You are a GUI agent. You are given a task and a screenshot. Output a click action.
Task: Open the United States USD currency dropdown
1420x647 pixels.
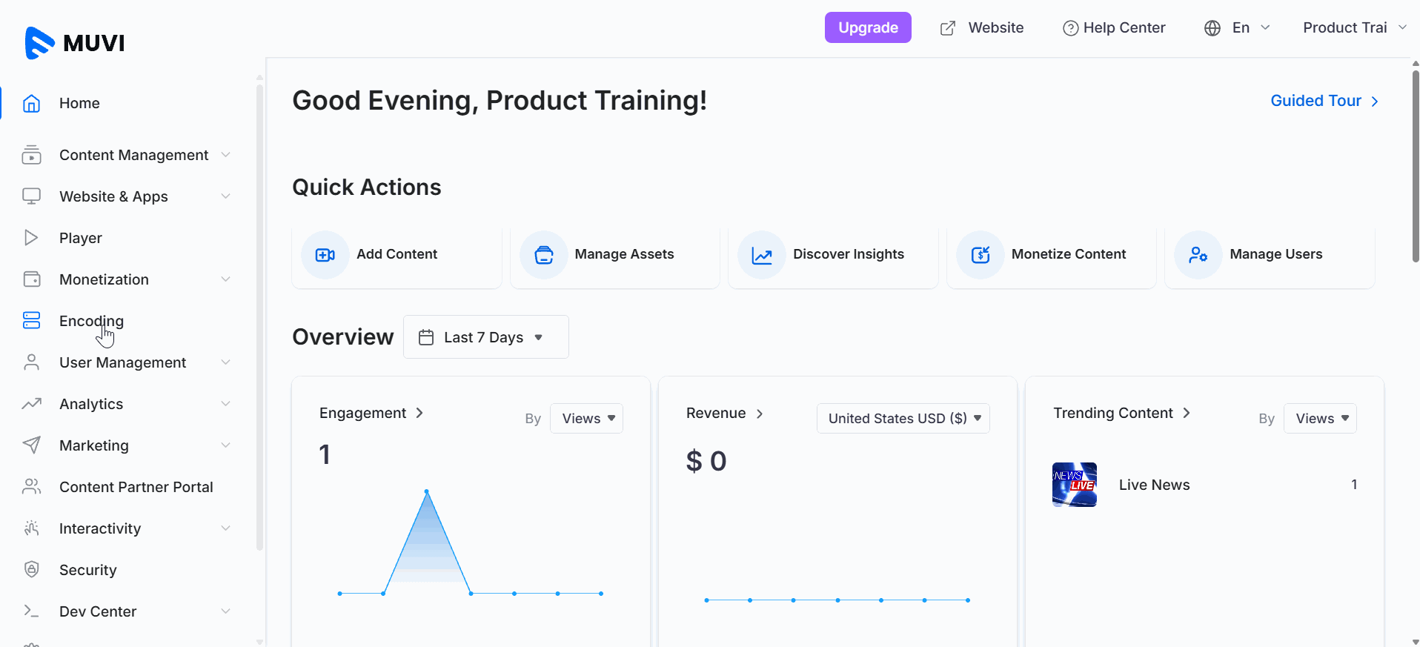(x=903, y=419)
